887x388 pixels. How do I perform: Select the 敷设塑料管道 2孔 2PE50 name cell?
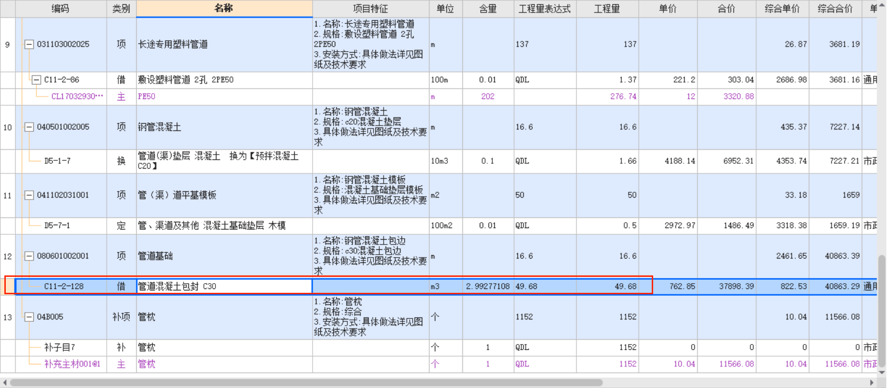[x=224, y=80]
